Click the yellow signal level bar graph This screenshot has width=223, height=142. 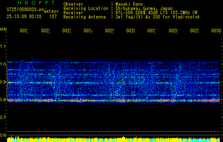point(113,139)
